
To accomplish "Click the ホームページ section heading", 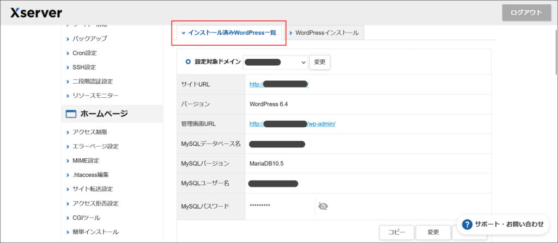I will 104,114.
